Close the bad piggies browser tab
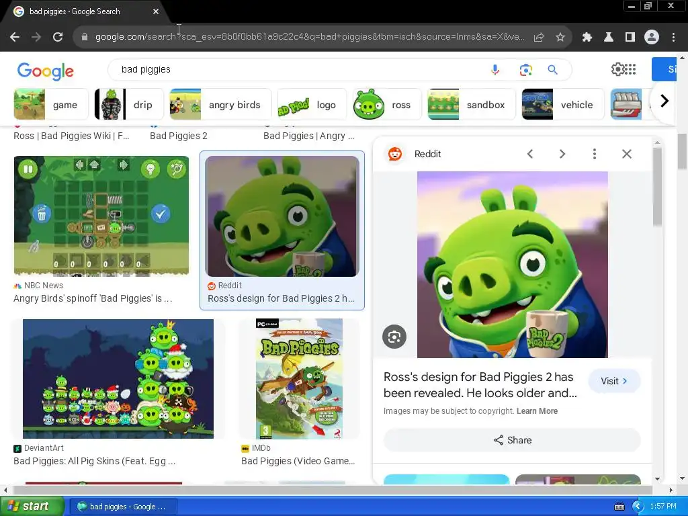 (156, 11)
